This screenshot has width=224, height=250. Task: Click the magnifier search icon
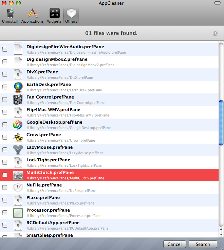point(215,34)
